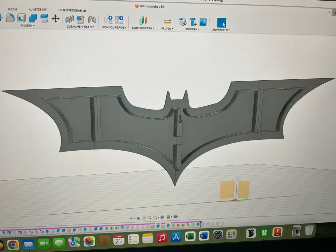Select the Joint tool in Zusammenfügen group
Viewport: 336px width, 252px height.
pyautogui.click(x=70, y=19)
